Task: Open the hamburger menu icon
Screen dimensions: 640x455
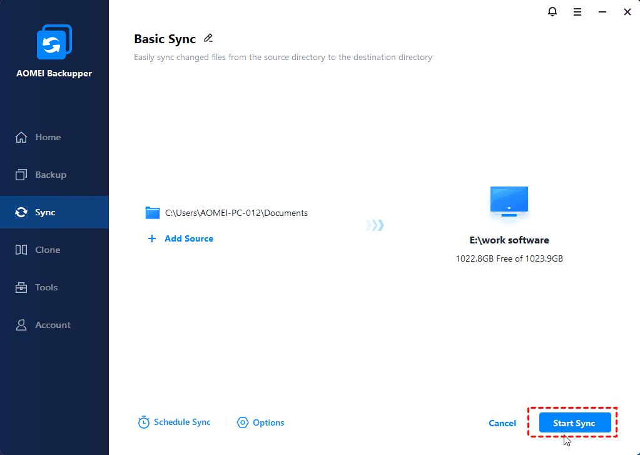Action: point(577,12)
